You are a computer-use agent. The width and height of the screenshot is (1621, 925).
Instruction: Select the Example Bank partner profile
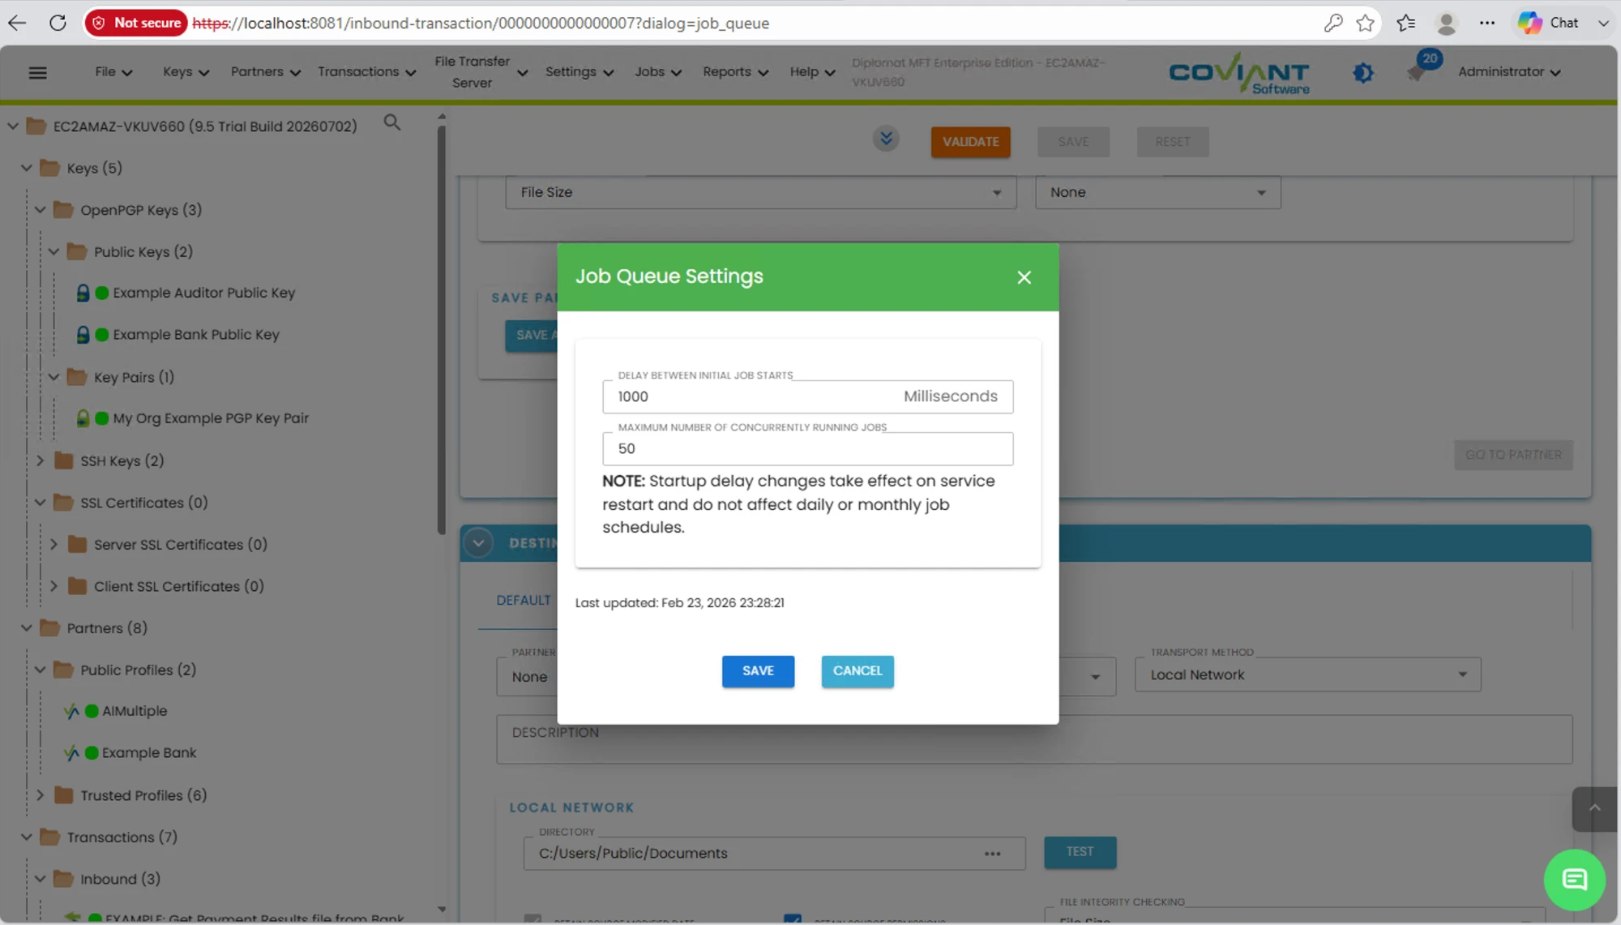[x=149, y=753]
